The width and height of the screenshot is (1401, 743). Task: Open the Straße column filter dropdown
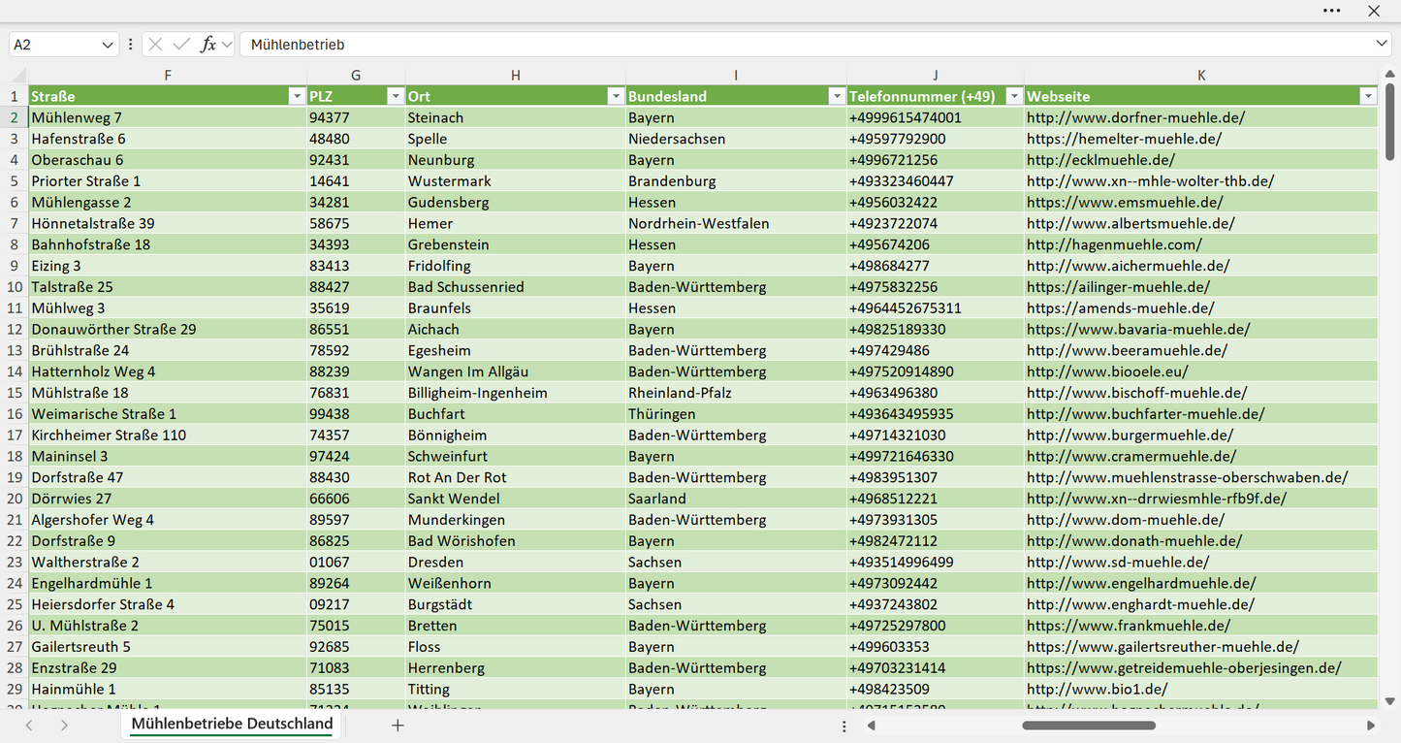coord(297,96)
